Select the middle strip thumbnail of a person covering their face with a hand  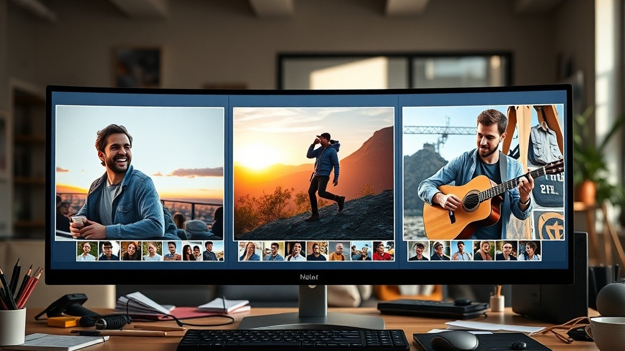250,251
